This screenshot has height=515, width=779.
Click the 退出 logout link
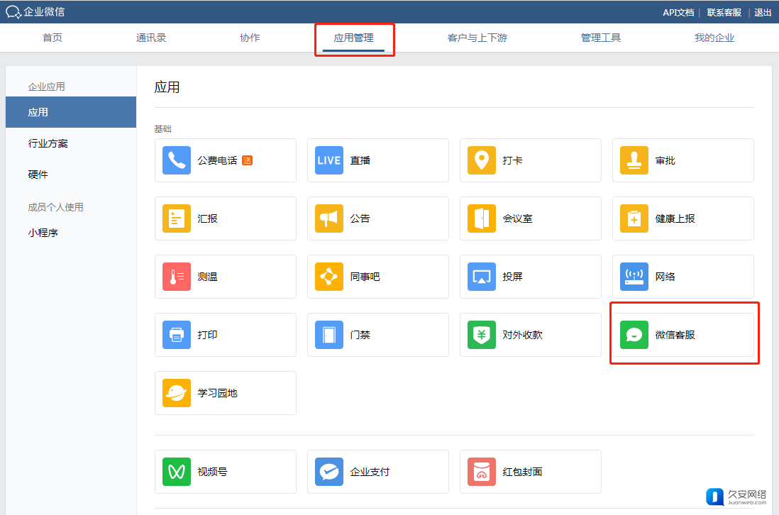point(763,12)
